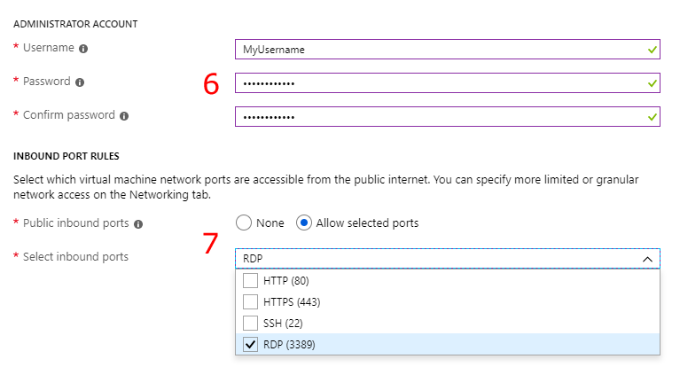
Task: Check the HTTPS (443) checkbox
Action: (x=250, y=302)
